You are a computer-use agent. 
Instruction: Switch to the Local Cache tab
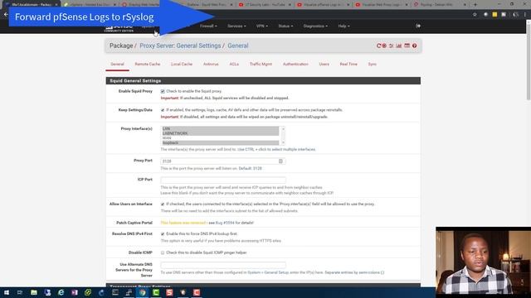pos(182,64)
